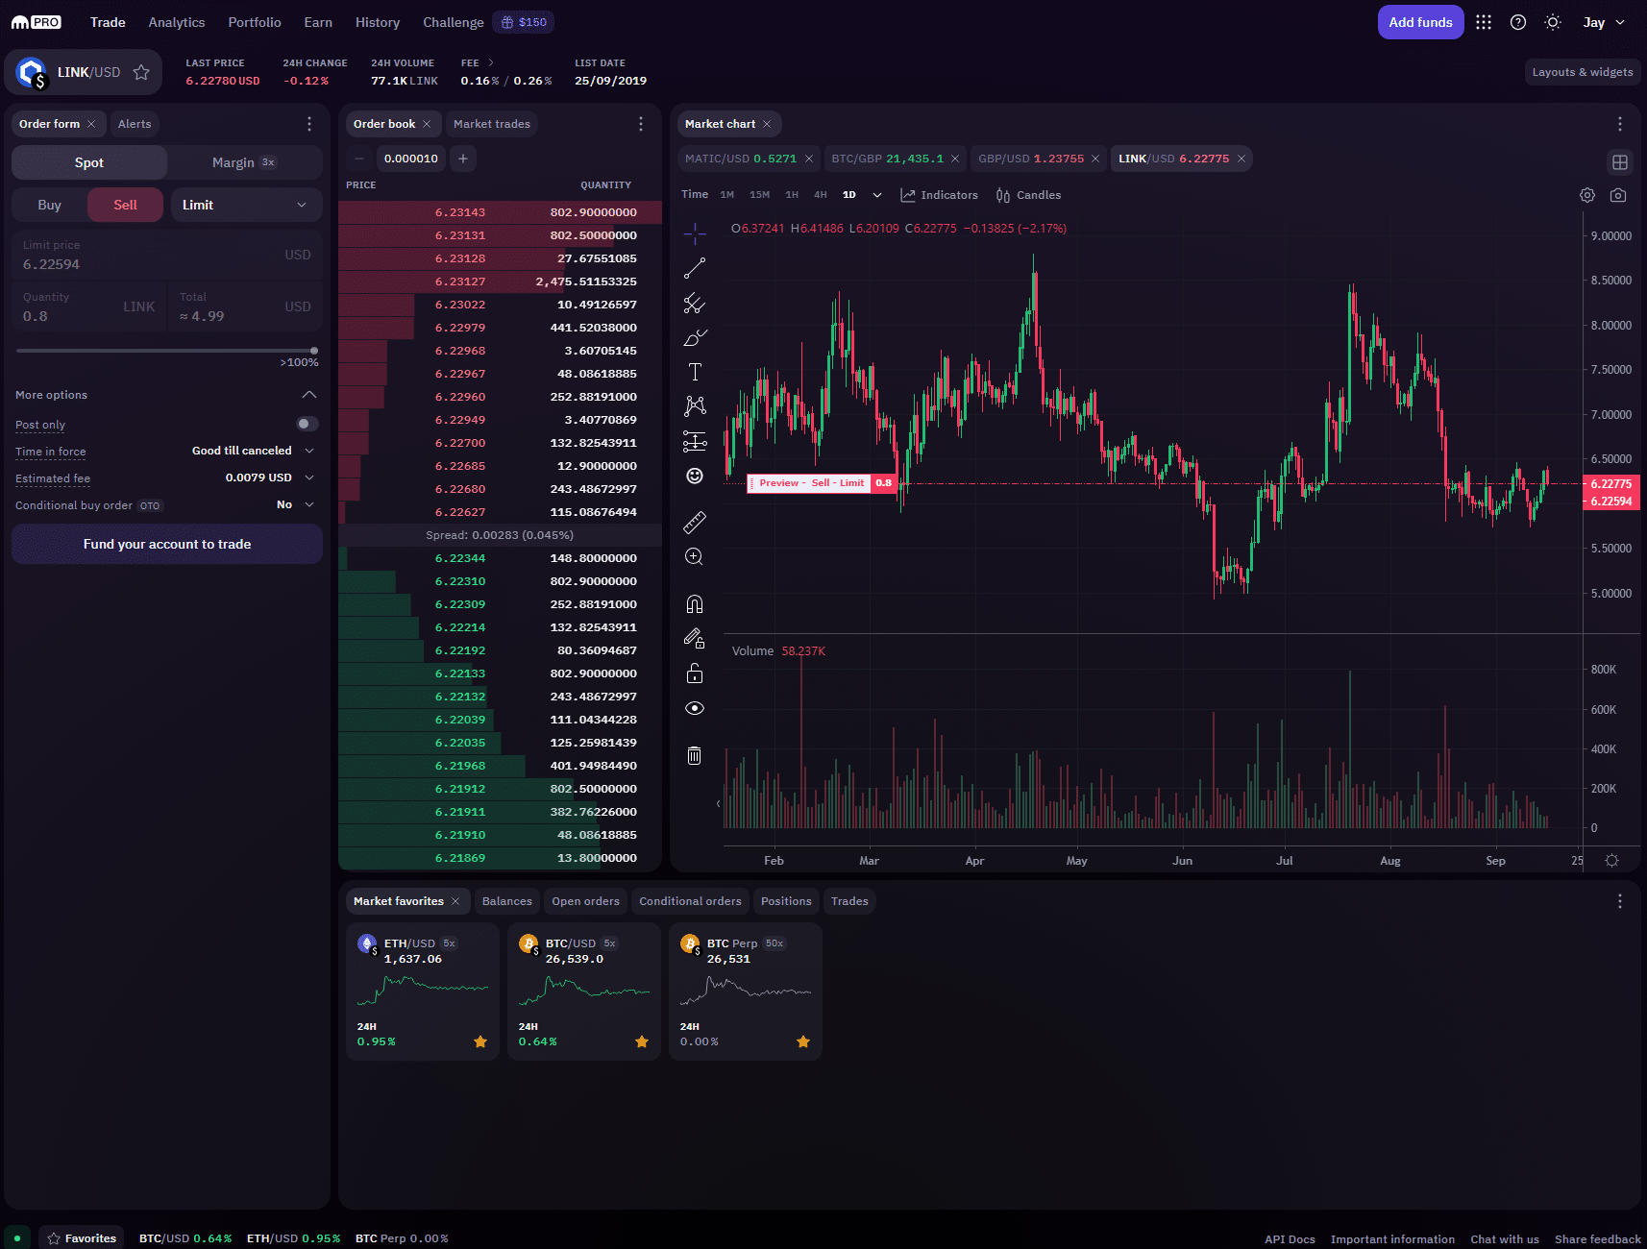
Task: Open Time in force dropdown
Action: pos(254,451)
